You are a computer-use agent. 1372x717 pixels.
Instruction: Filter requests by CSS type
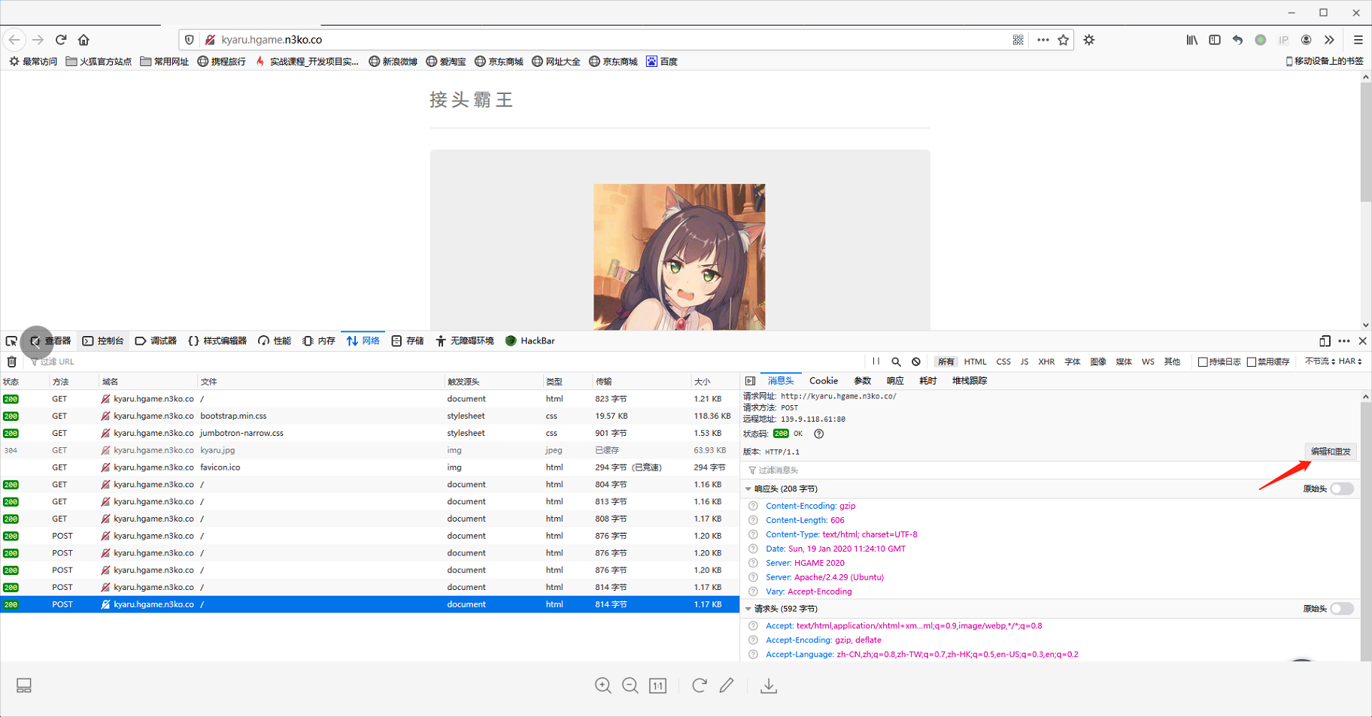[x=1003, y=362]
